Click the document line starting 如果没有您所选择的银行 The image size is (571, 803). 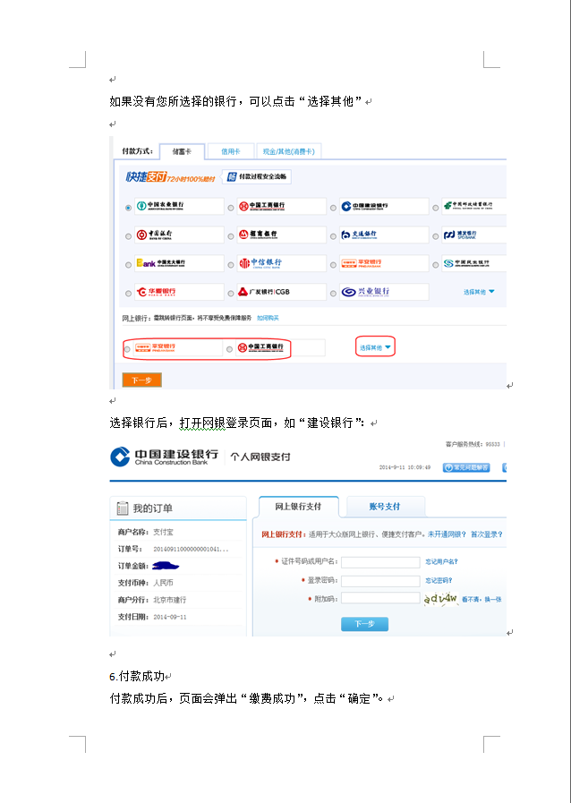coord(235,101)
